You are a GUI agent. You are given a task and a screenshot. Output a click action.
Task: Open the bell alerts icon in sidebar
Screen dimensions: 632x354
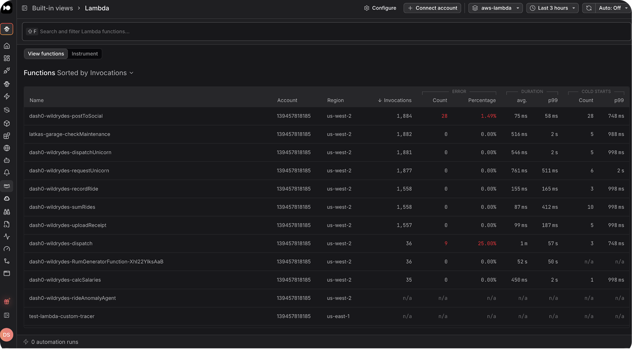(x=7, y=173)
